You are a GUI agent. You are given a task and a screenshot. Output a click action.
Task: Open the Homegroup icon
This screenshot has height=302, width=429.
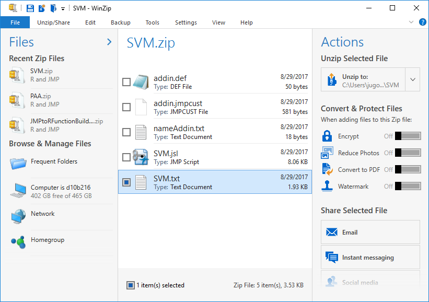[17, 242]
